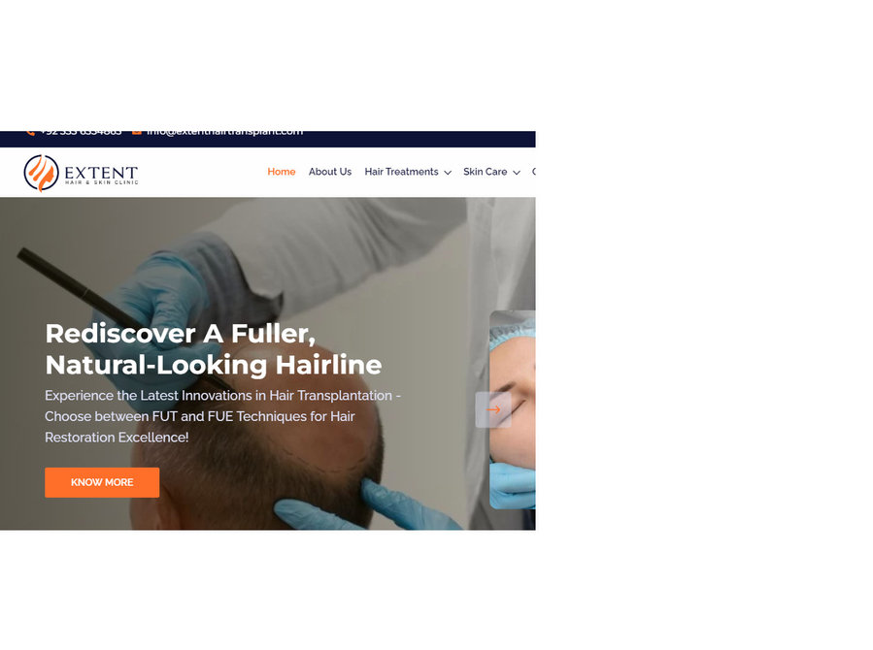Click the info email address link
873x650 pixels.
pos(224,134)
